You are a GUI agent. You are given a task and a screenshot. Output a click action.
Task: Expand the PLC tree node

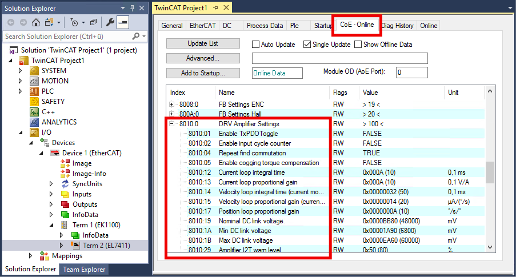(21, 91)
